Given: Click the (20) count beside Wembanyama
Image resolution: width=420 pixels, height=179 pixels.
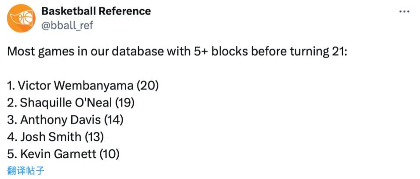Looking at the screenshot, I should pos(148,85).
